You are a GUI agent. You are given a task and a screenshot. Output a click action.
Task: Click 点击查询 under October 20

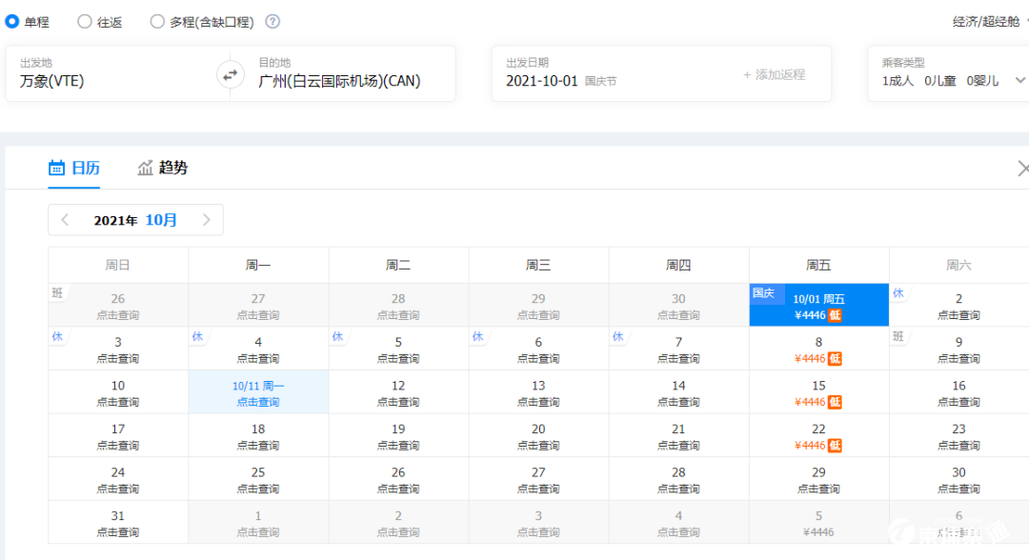tap(538, 446)
